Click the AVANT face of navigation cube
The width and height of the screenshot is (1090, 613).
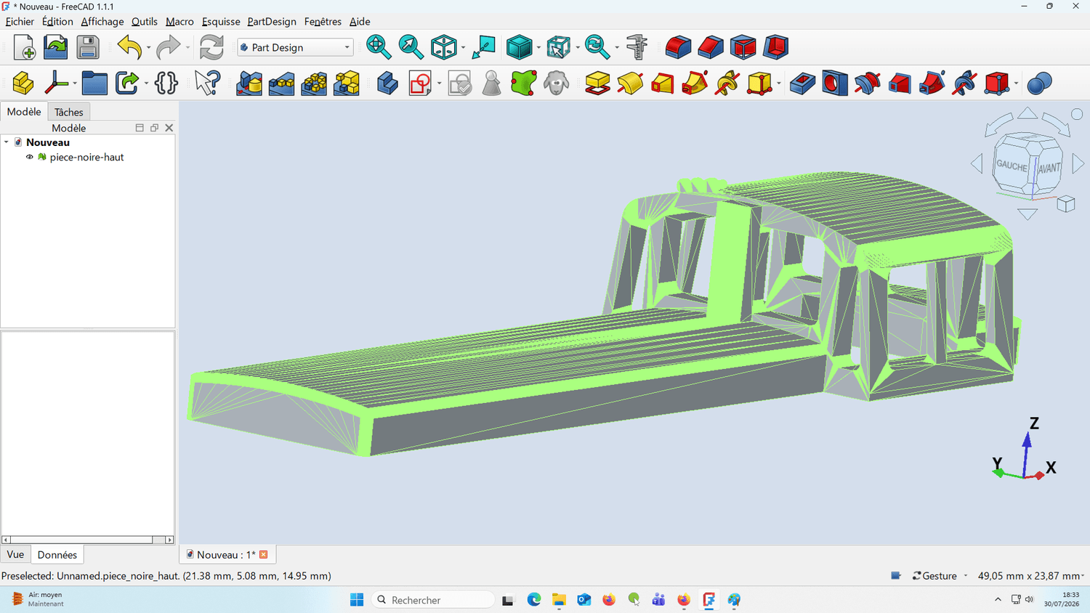pos(1049,168)
